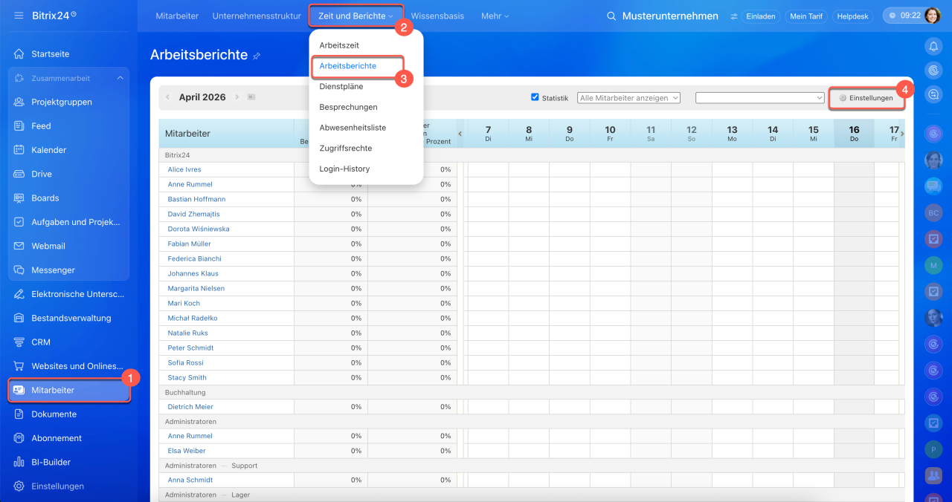This screenshot has width=952, height=502.
Task: Select Abwesenheitsliste in the menu
Action: tap(353, 128)
